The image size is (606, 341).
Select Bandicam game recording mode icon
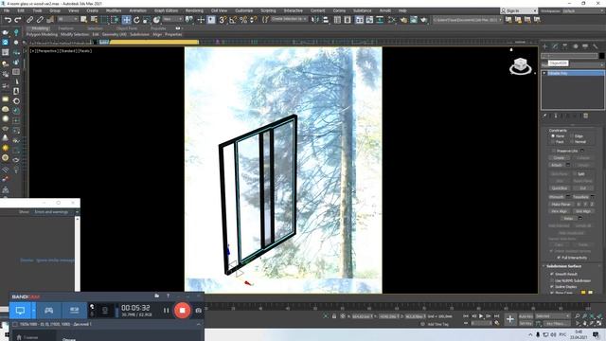click(48, 310)
